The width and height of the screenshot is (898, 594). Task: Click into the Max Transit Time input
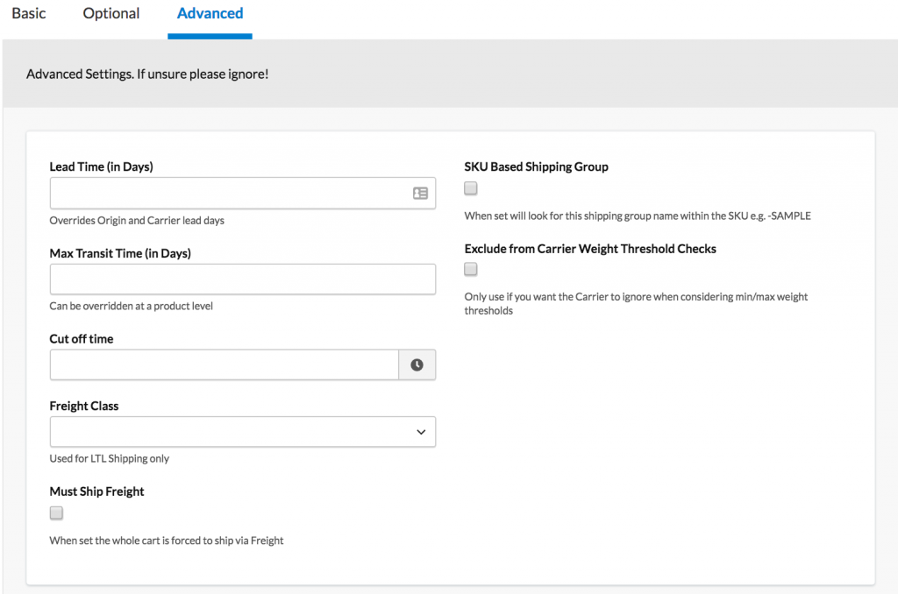pyautogui.click(x=242, y=279)
